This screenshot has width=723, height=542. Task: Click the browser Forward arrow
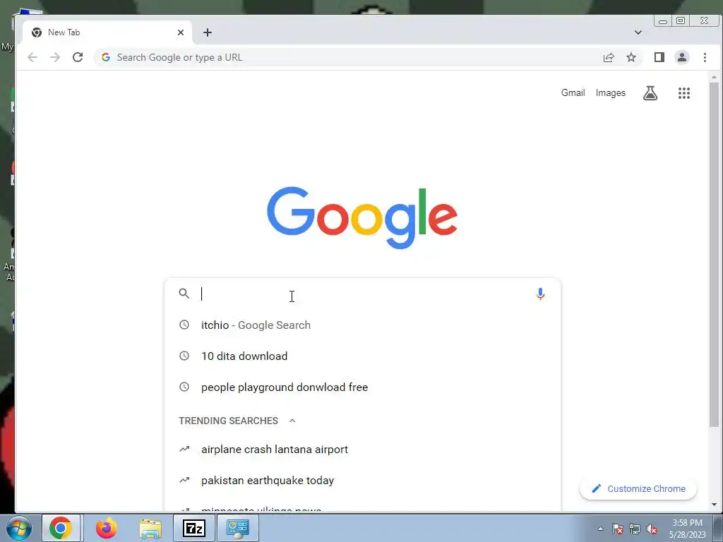[x=55, y=57]
